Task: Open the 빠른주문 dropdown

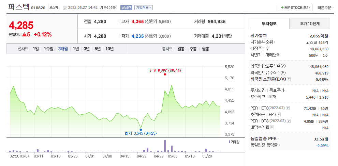Action: [x=325, y=7]
